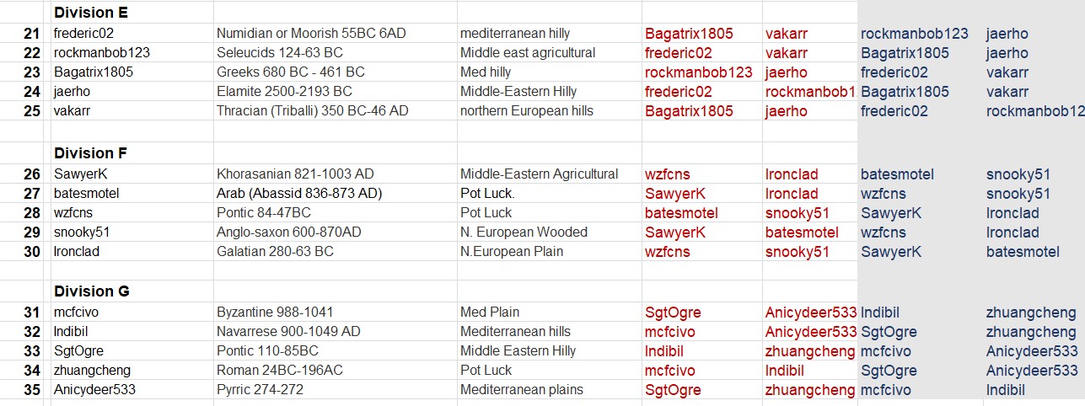Click the "Khorasanian 821-1003 AD" cell

295,174
